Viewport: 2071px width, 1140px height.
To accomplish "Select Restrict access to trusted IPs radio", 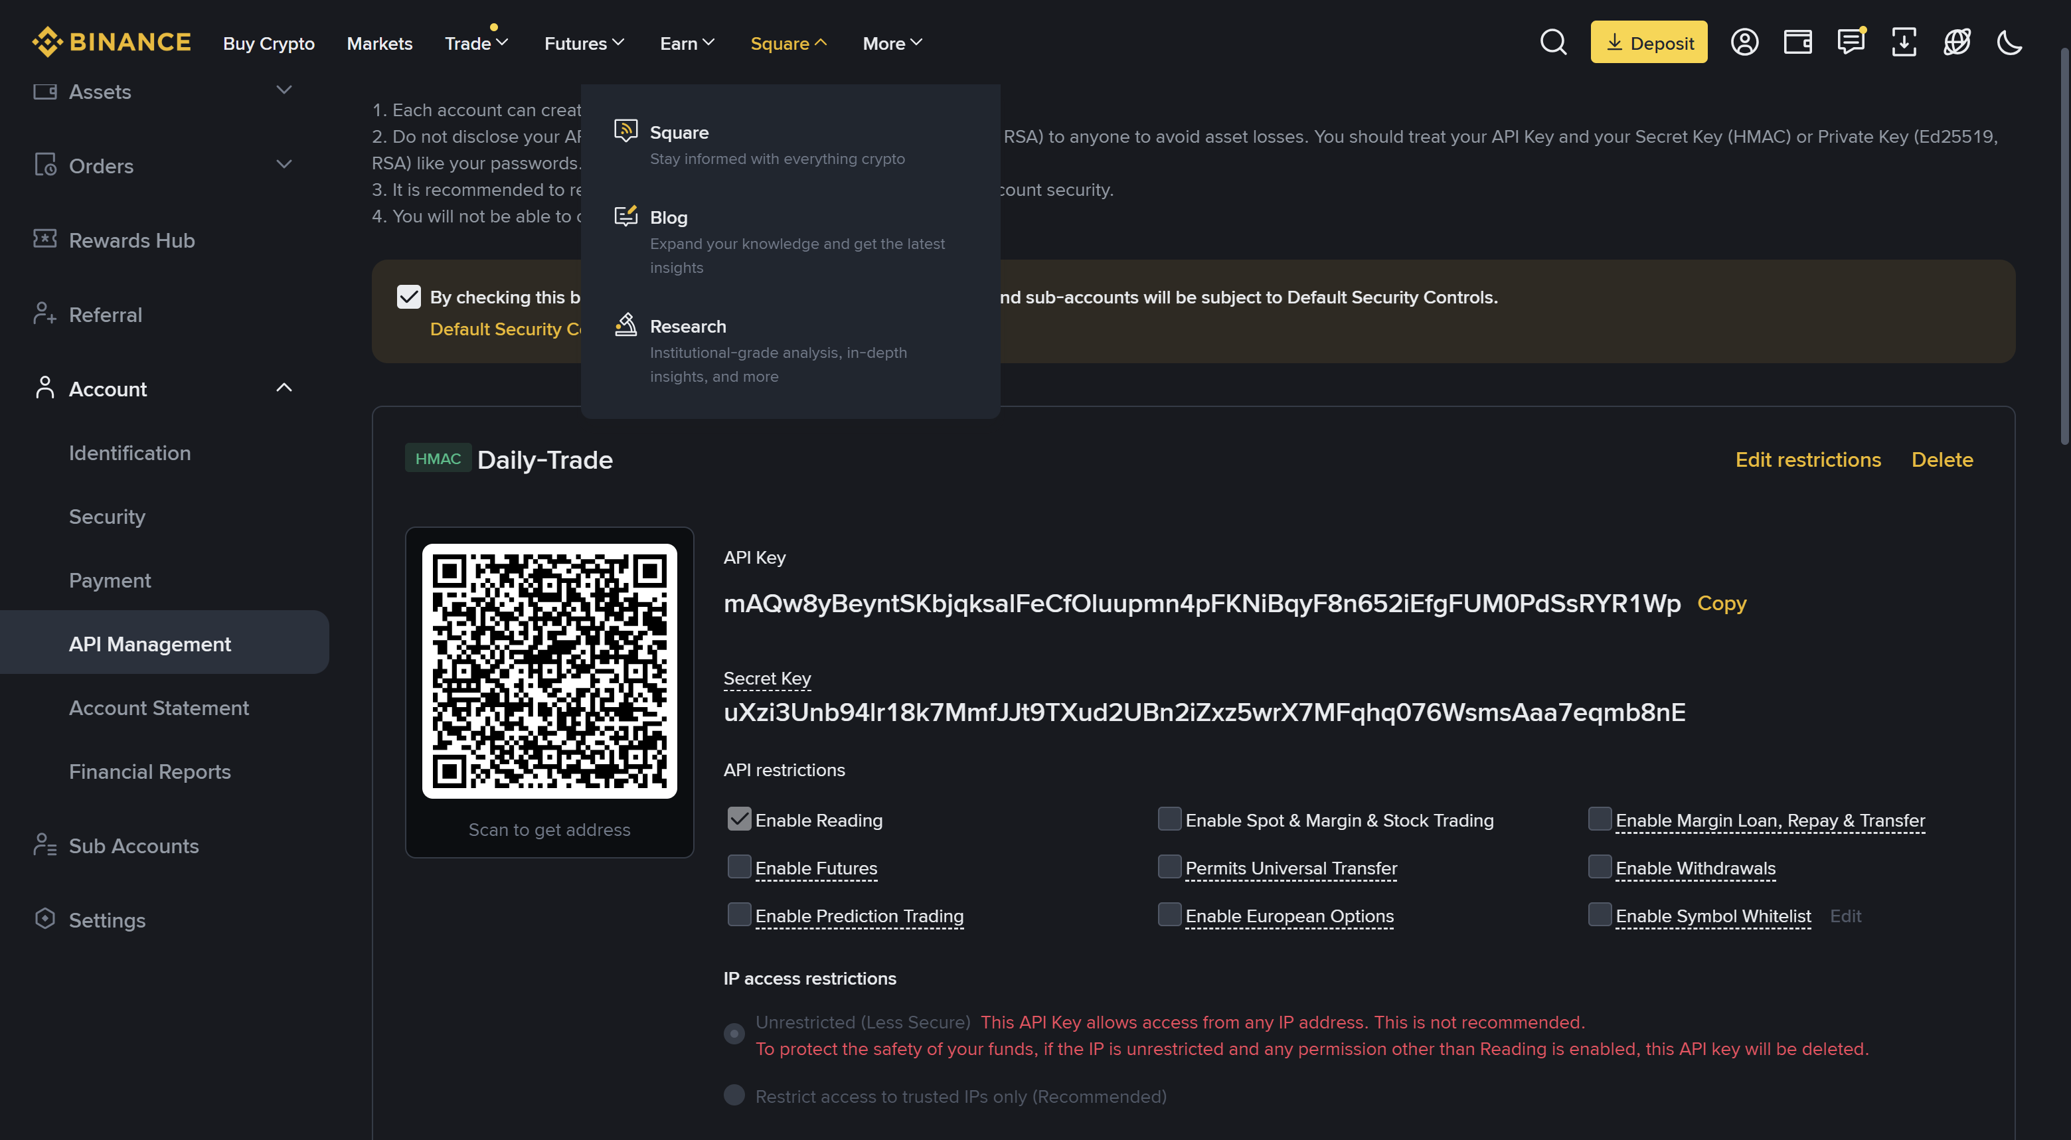I will point(734,1094).
